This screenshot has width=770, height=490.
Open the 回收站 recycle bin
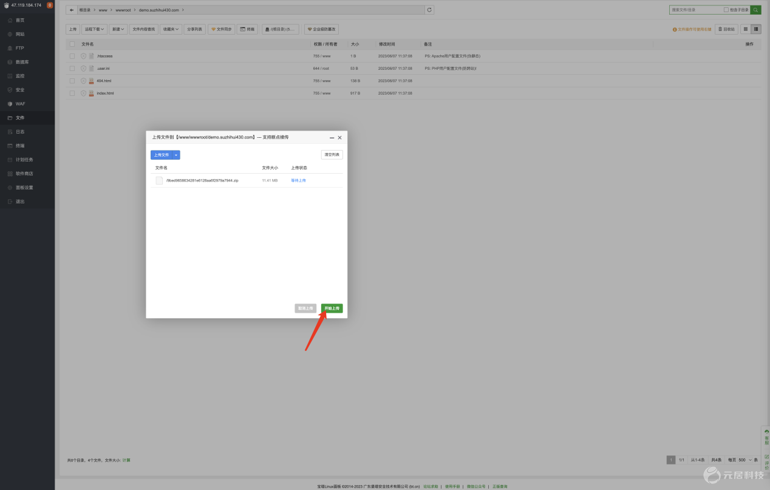[726, 29]
